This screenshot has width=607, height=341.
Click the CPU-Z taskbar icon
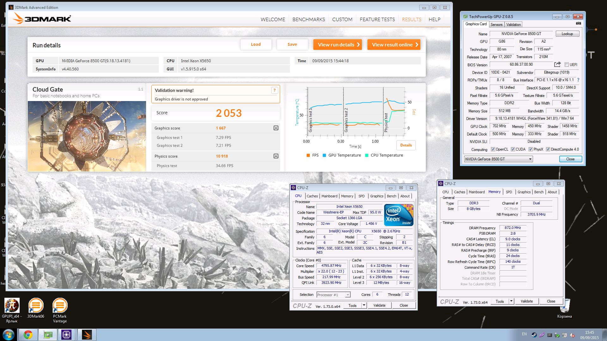point(67,335)
